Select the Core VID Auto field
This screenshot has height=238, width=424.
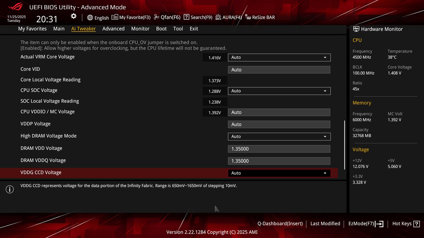[279, 70]
